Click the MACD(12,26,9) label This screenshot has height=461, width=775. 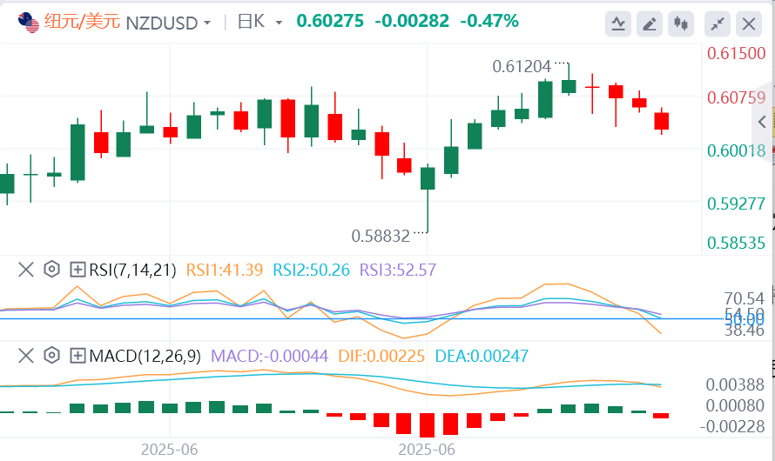tap(145, 356)
